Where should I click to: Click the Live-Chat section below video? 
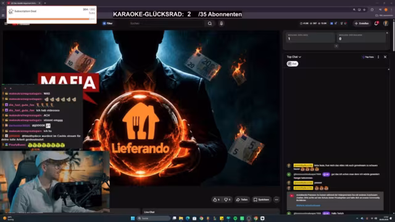tap(211, 212)
